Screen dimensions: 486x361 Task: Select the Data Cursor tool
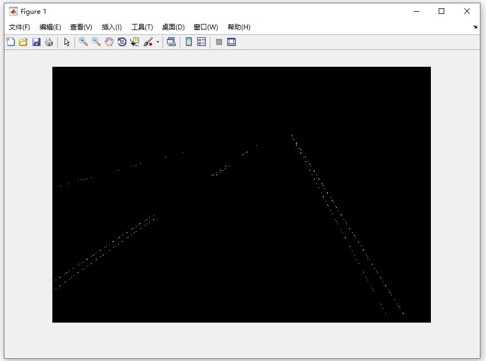point(135,42)
